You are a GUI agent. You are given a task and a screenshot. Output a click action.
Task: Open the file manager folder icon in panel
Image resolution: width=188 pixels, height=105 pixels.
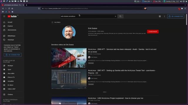pos(21,1)
